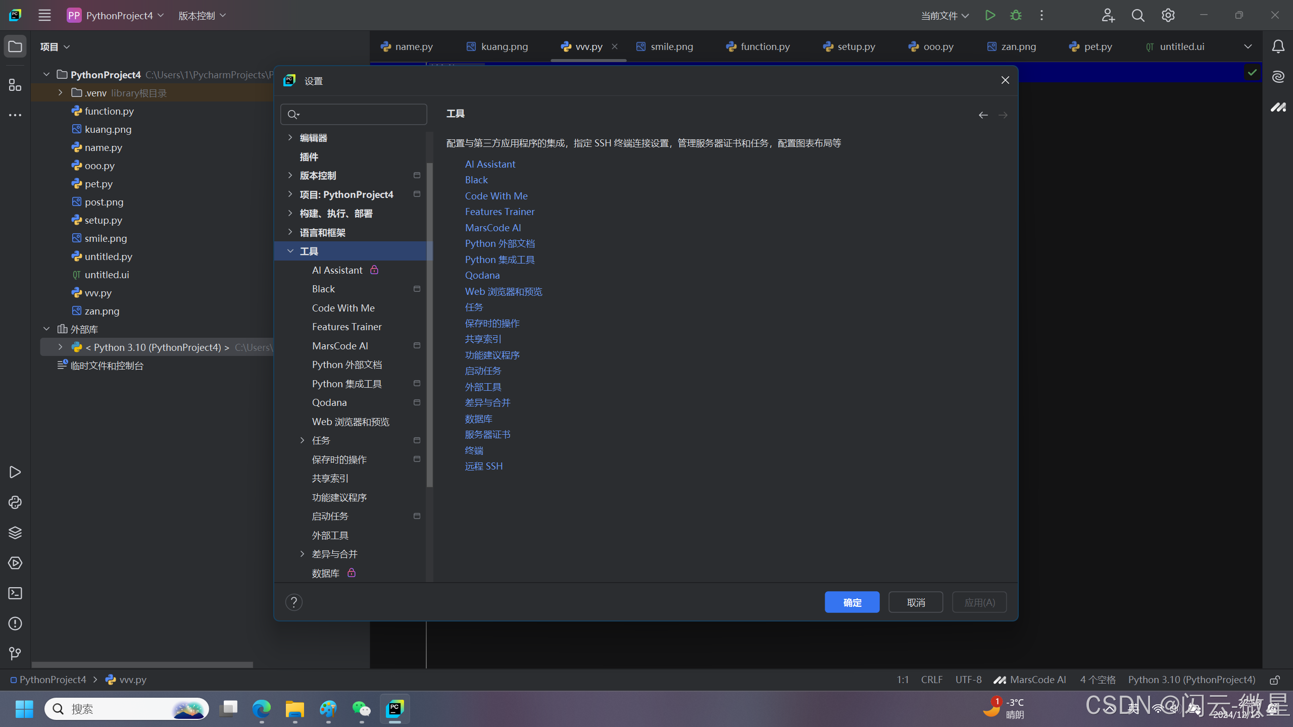Open the MarsCode AI right sidebar icon
Viewport: 1293px width, 727px height.
[x=1278, y=107]
